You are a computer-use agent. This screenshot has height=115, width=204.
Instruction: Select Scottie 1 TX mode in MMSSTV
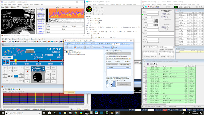[x=41, y=21]
